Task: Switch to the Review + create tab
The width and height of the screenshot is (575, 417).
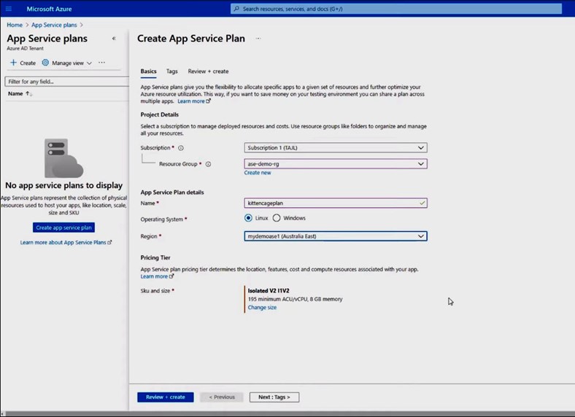Action: pos(208,71)
